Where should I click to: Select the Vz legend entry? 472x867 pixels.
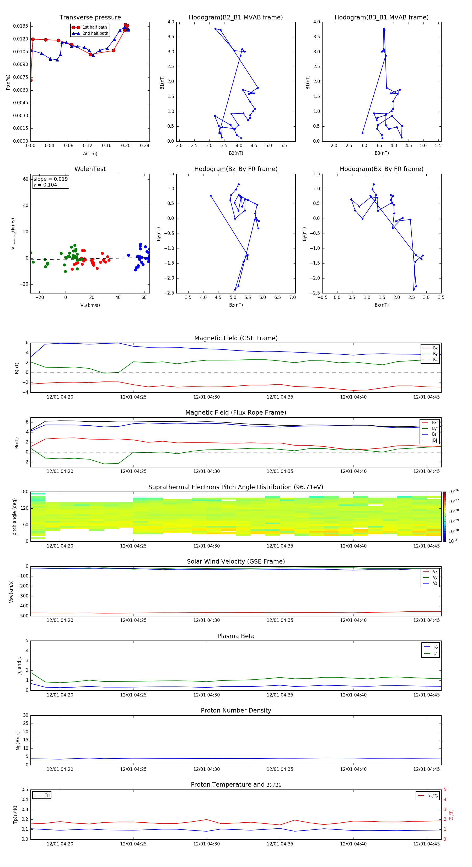[x=430, y=583]
